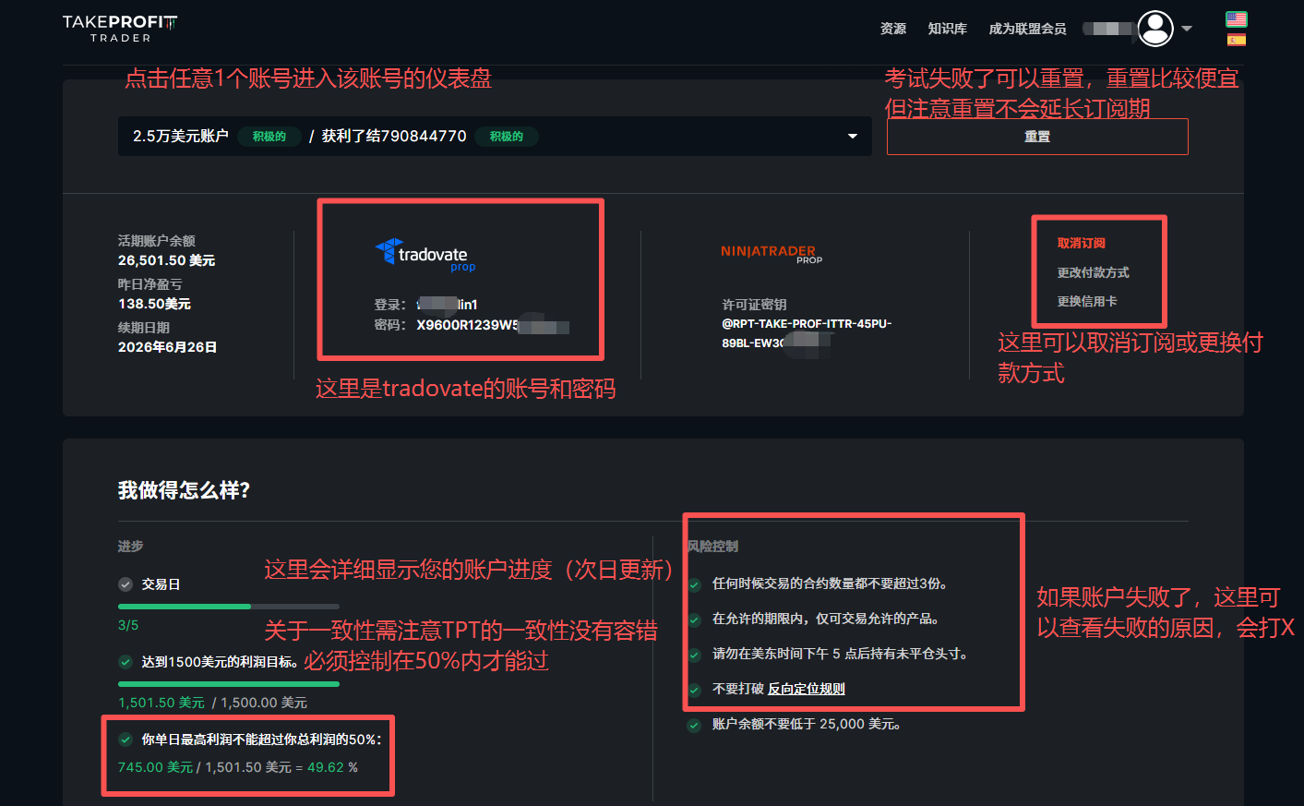This screenshot has width=1304, height=806.
Task: Click the 1,501.50 美元 profit amount
Action: pyautogui.click(x=162, y=703)
